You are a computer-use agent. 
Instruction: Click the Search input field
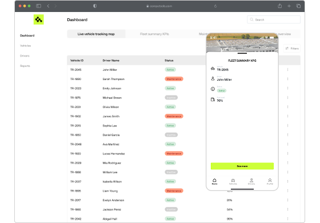pyautogui.click(x=274, y=19)
